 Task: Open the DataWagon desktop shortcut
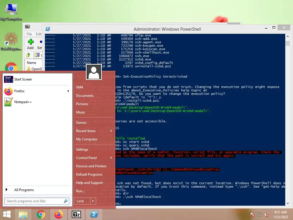(11, 42)
